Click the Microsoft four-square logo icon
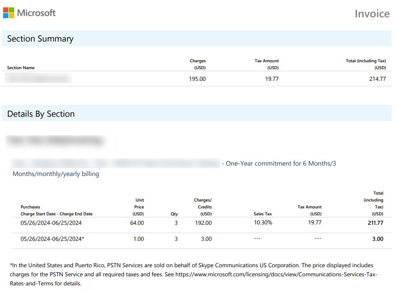The width and height of the screenshot is (395, 291). point(9,13)
